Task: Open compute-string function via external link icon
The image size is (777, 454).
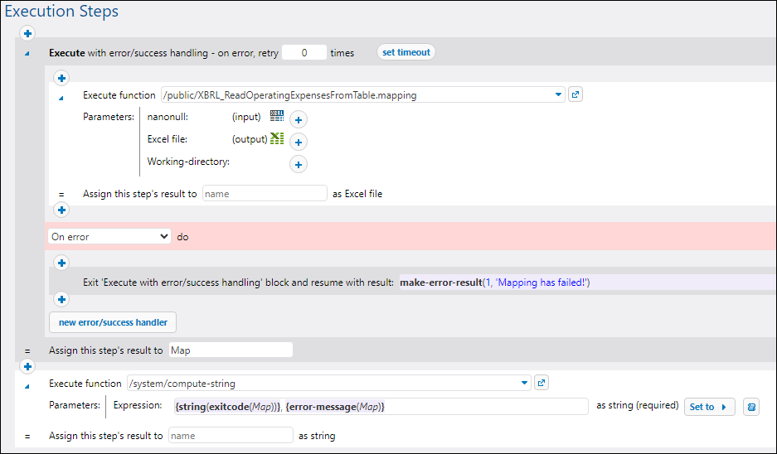Action: click(541, 383)
